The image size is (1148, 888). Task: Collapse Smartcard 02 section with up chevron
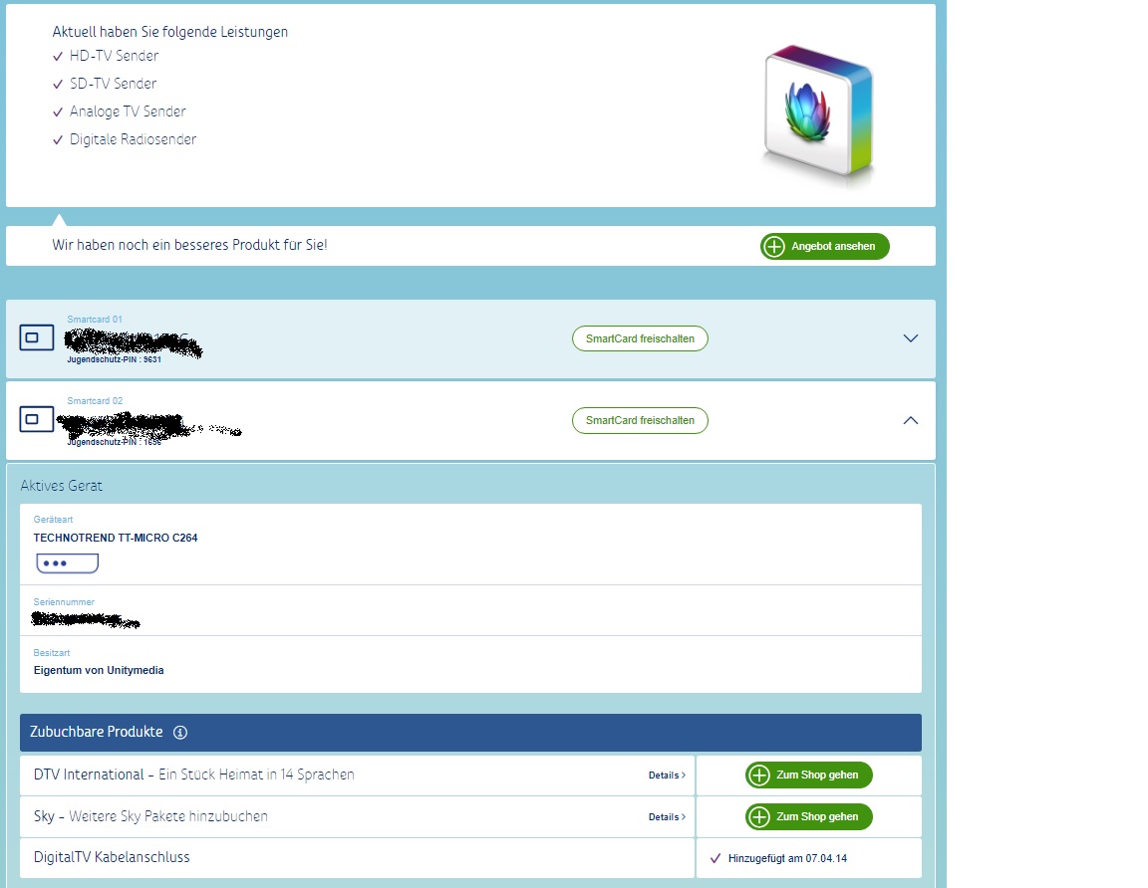[x=910, y=420]
